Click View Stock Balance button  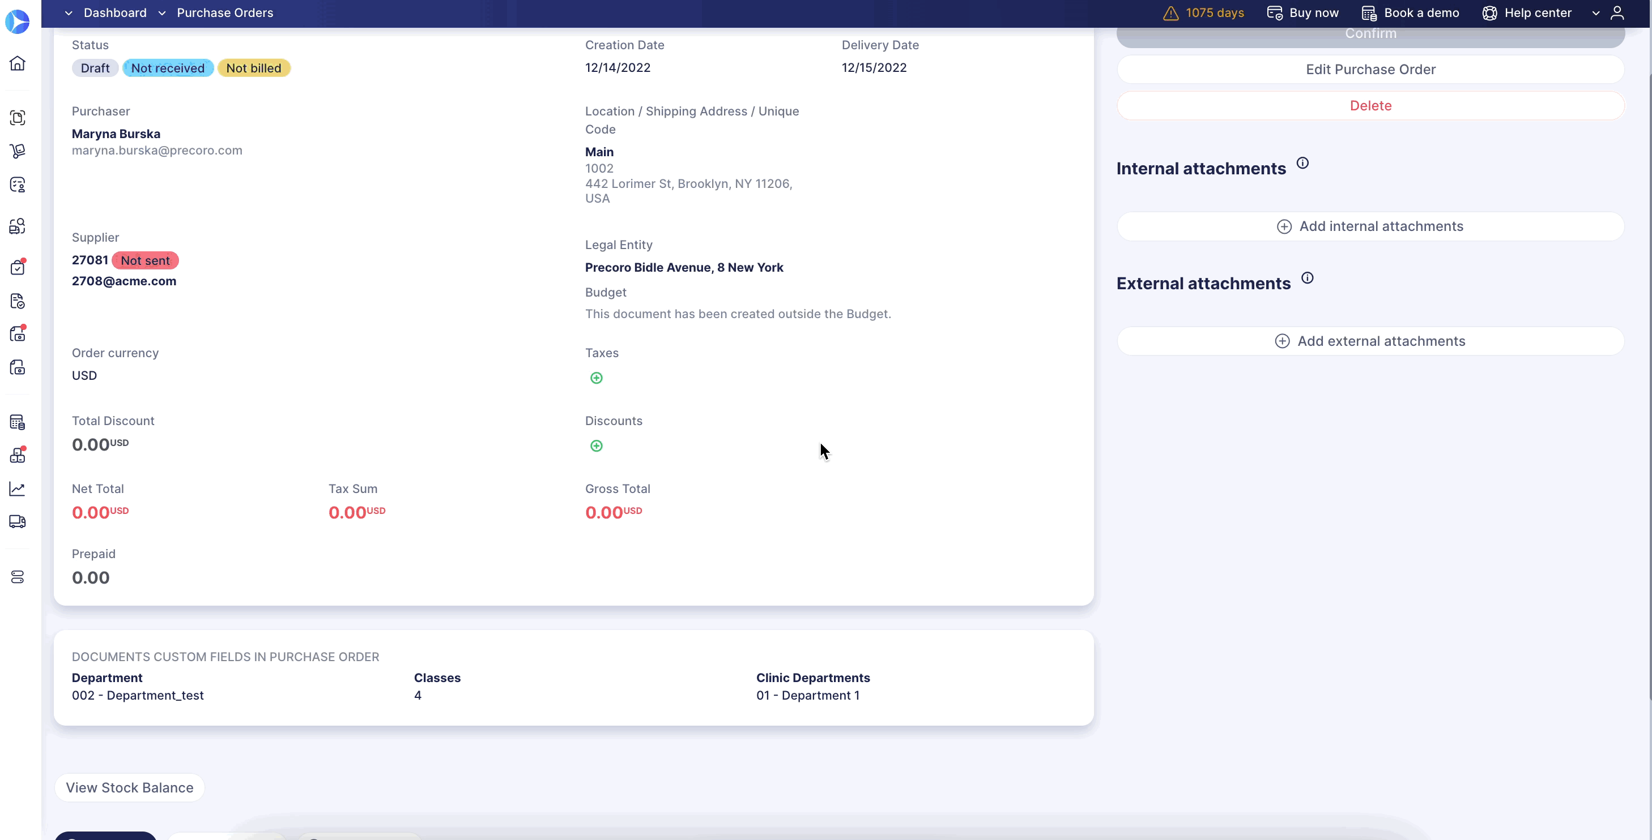pos(130,787)
